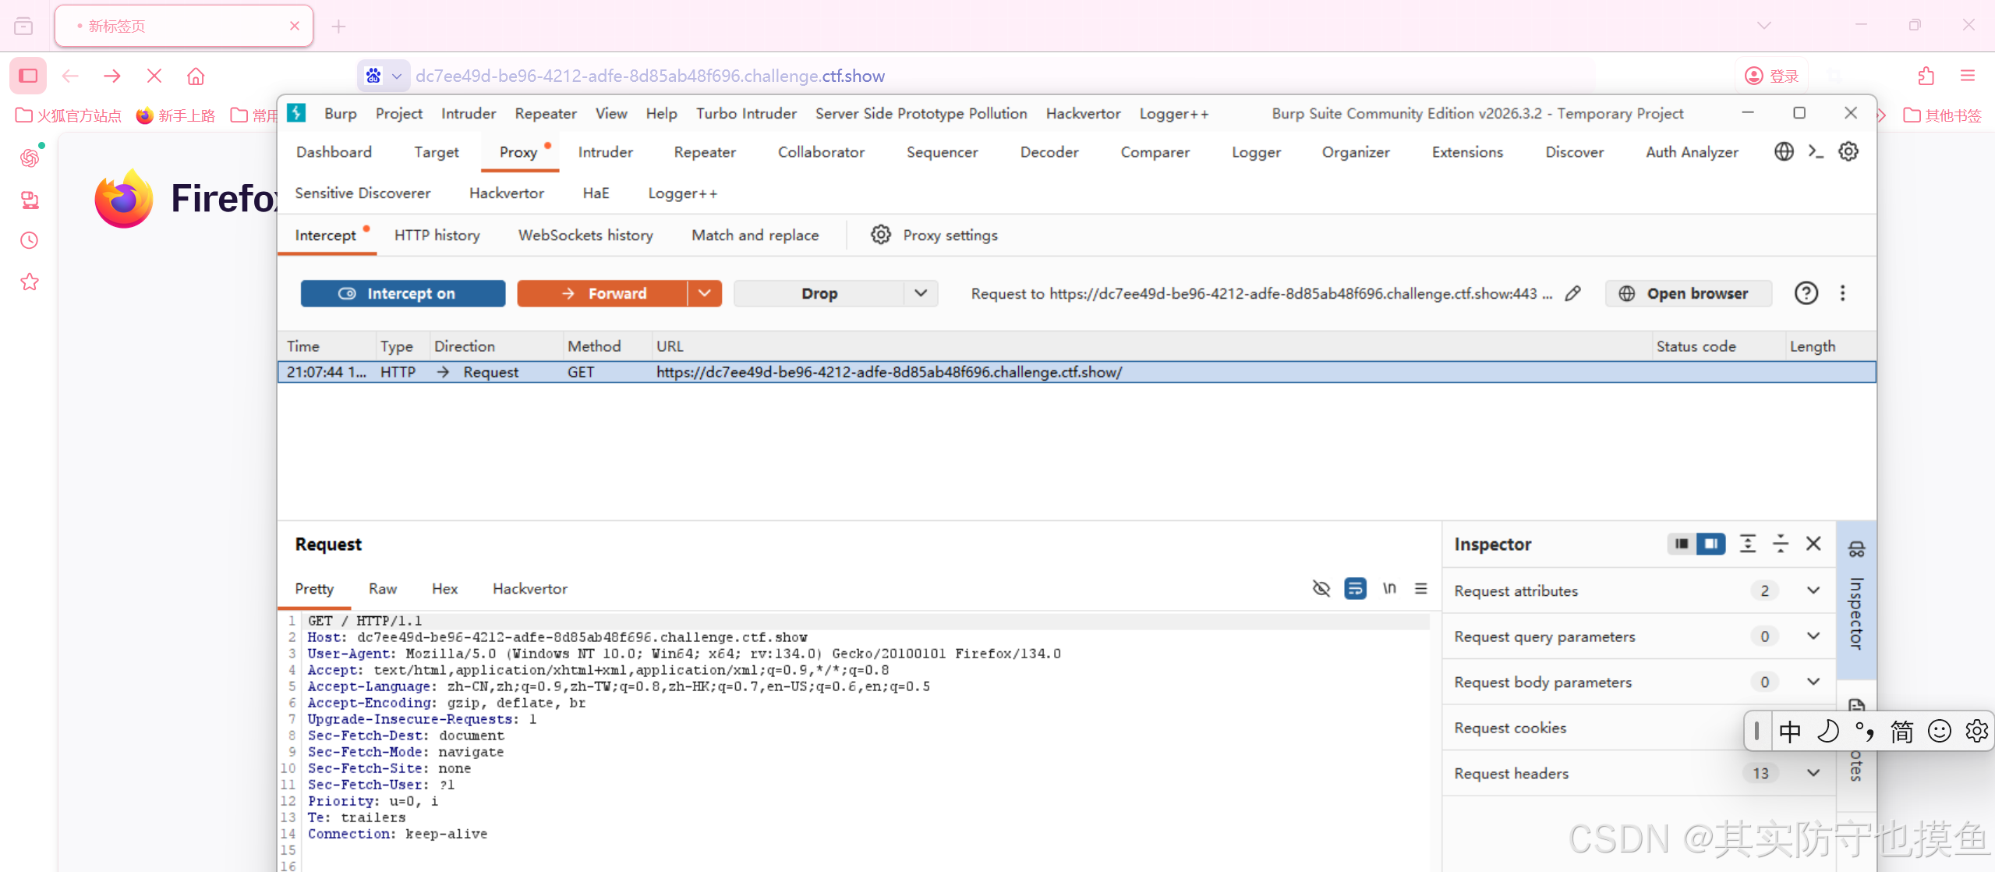Click the Firefox home icon
Screen dimensions: 1995x872
pyautogui.click(x=196, y=76)
